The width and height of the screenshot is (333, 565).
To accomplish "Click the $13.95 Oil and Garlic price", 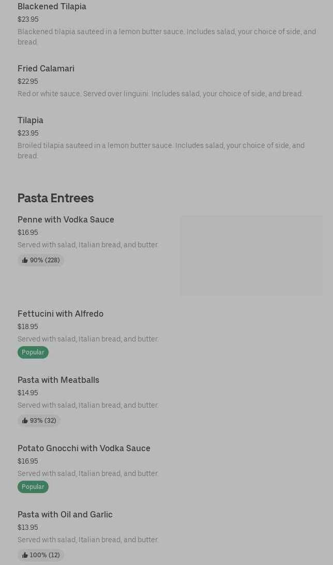I will point(28,527).
